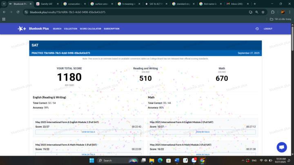Open the Wi-Fi network tray icon
The image size is (294, 165).
tap(261, 161)
